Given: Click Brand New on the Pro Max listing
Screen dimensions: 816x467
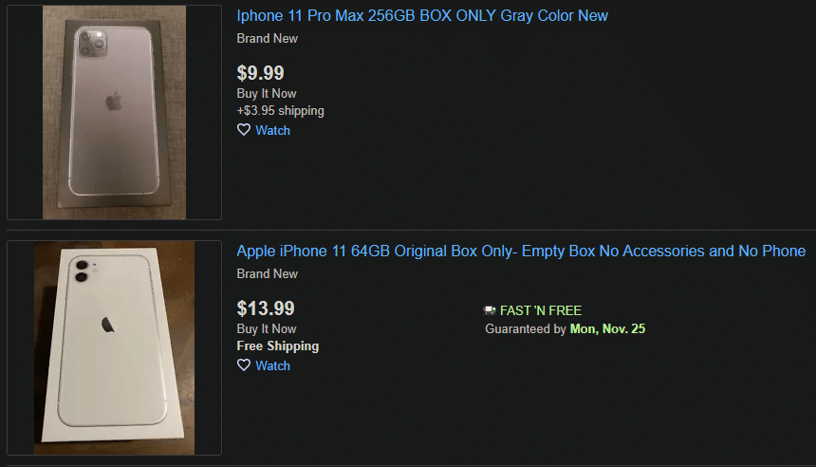Looking at the screenshot, I should coord(267,39).
